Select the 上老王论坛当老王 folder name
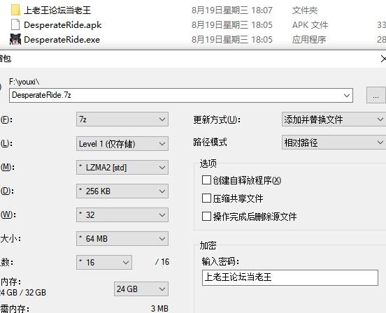Image resolution: width=386 pixels, height=313 pixels. tap(57, 10)
